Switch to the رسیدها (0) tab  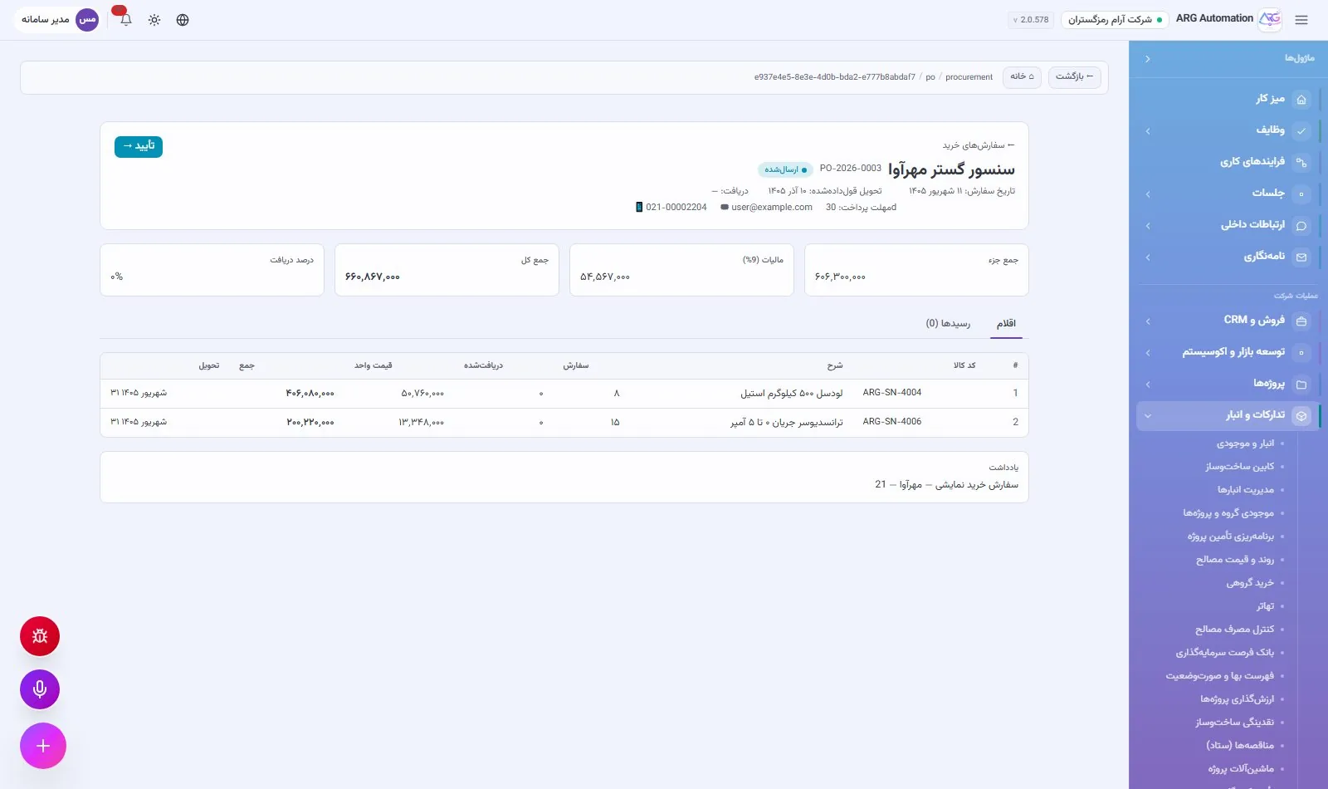point(948,323)
